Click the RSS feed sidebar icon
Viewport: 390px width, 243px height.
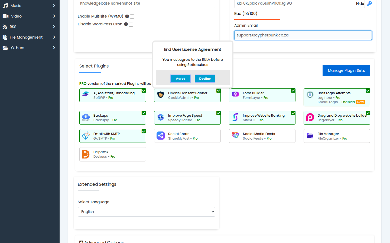pos(5,27)
